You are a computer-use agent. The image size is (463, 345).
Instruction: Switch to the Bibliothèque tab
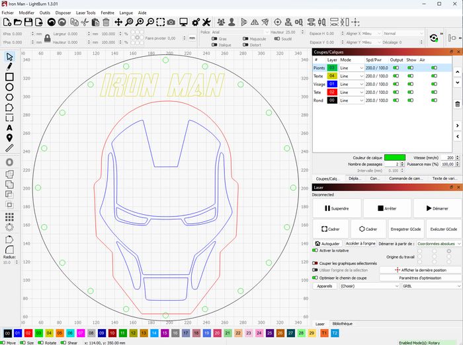[342, 324]
